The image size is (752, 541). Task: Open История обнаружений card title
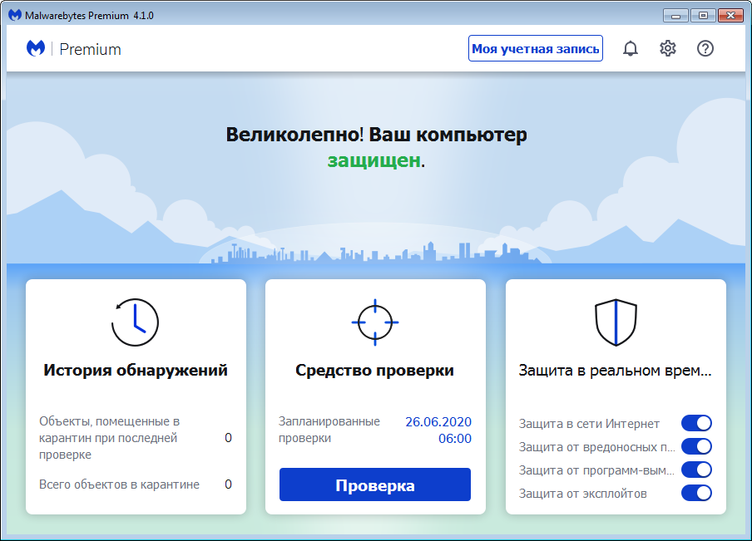pos(136,371)
